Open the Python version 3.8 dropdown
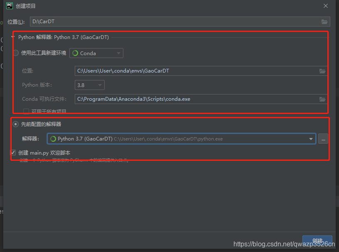 pyautogui.click(x=90, y=85)
